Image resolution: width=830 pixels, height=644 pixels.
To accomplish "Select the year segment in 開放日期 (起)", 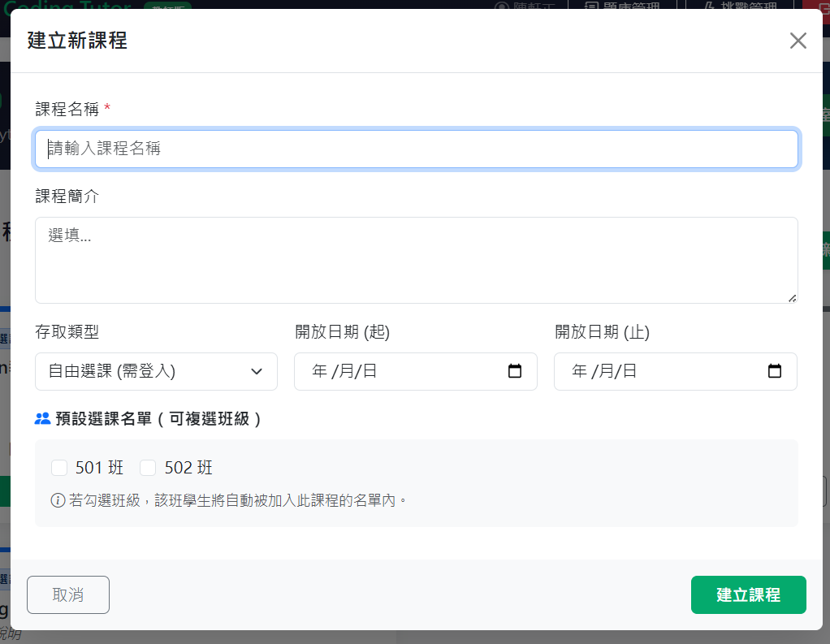I will [x=319, y=371].
